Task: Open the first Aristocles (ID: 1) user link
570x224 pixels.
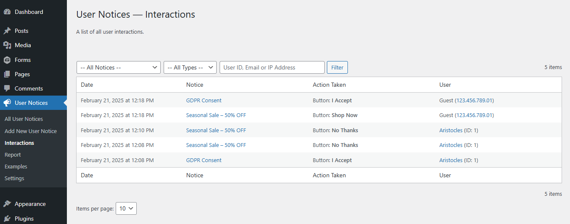Action: (459, 130)
